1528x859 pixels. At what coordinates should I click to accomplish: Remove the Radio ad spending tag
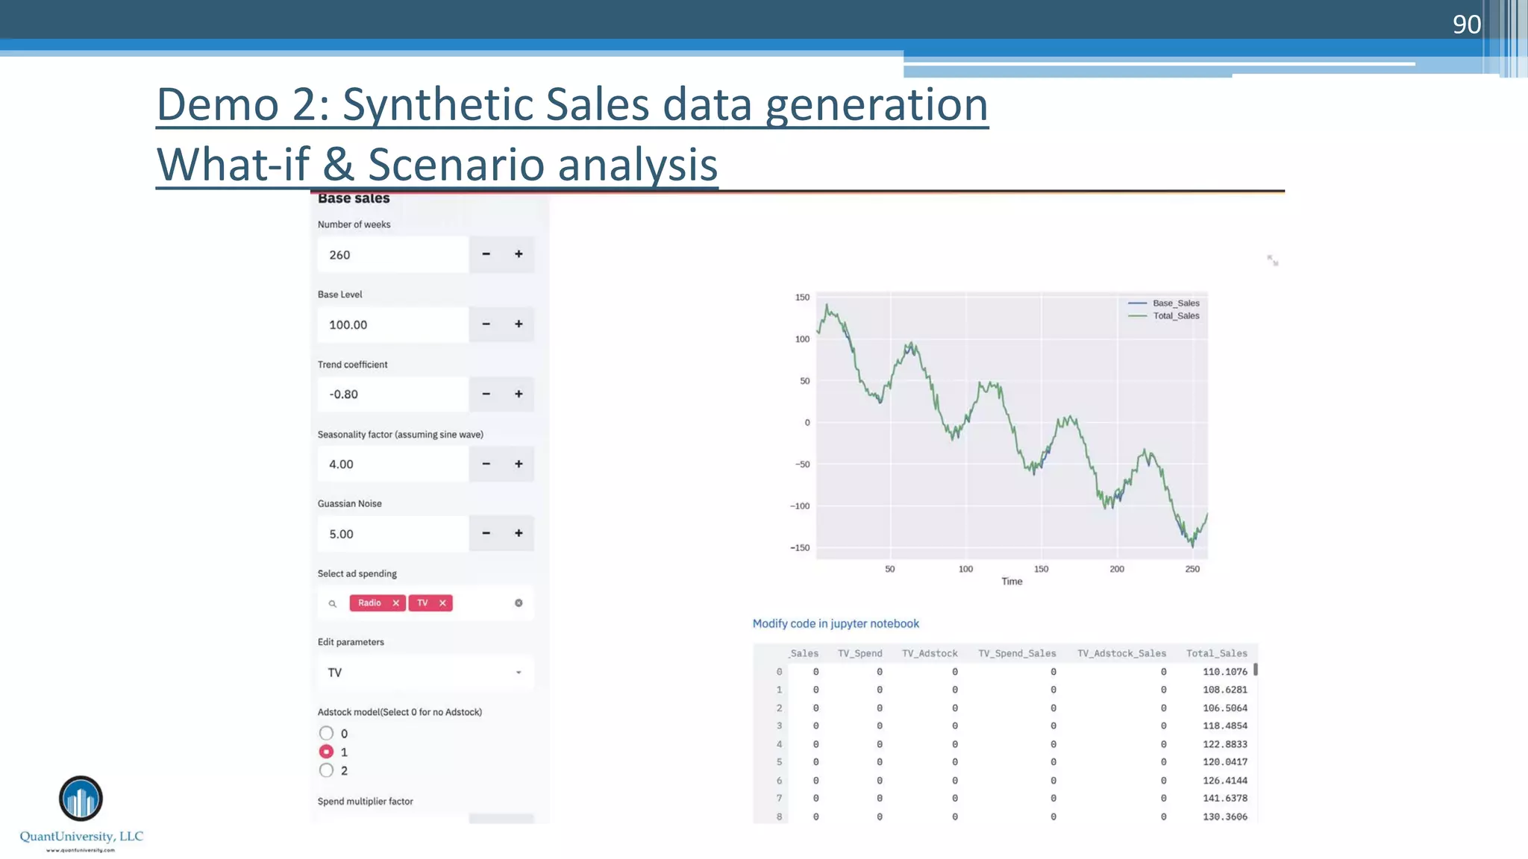396,602
